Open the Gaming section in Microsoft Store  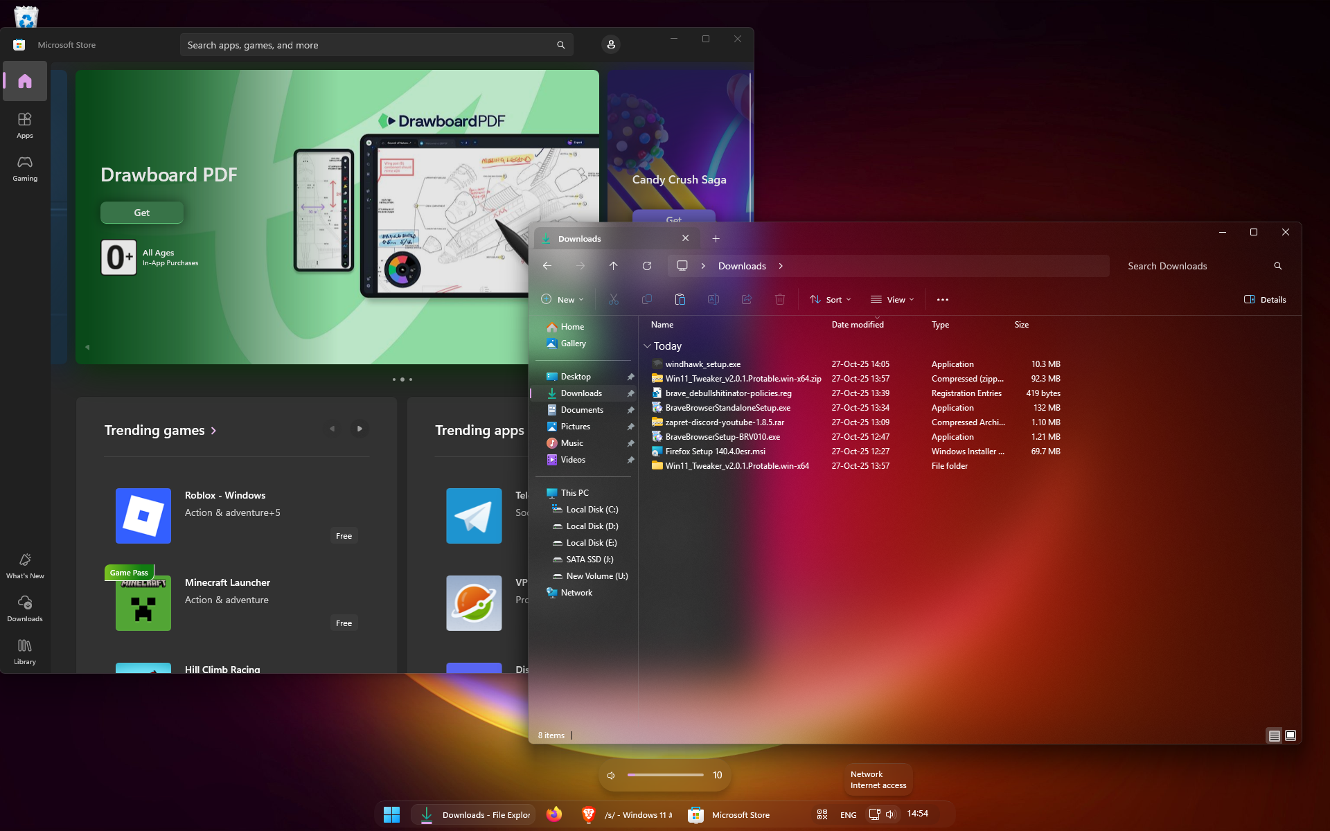[x=25, y=168]
